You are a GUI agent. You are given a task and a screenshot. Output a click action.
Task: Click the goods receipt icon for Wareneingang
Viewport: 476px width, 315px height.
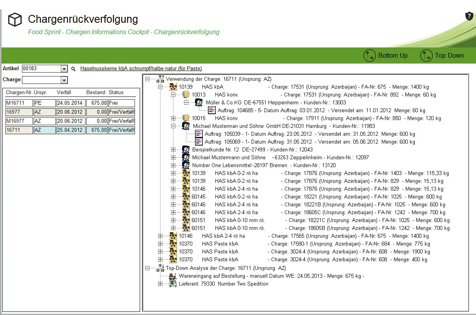173,276
